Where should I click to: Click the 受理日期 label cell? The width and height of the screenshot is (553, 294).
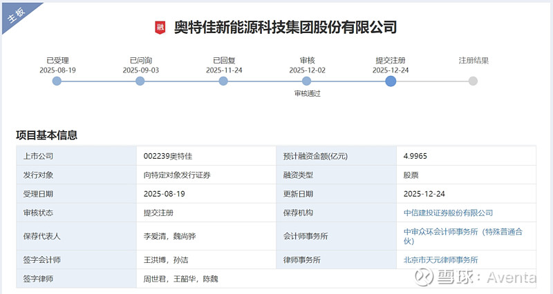point(77,194)
